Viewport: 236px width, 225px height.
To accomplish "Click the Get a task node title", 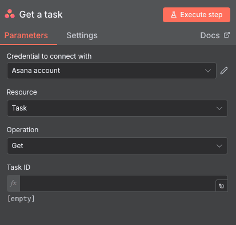I will (x=41, y=14).
